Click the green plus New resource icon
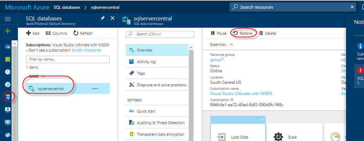364x141 pixels. [x=8, y=31]
